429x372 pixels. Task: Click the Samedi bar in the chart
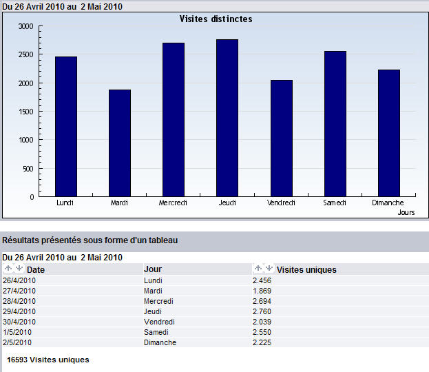click(x=335, y=124)
